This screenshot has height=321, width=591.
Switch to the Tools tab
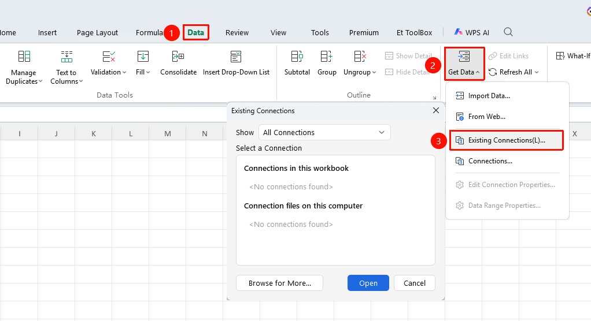pyautogui.click(x=320, y=33)
